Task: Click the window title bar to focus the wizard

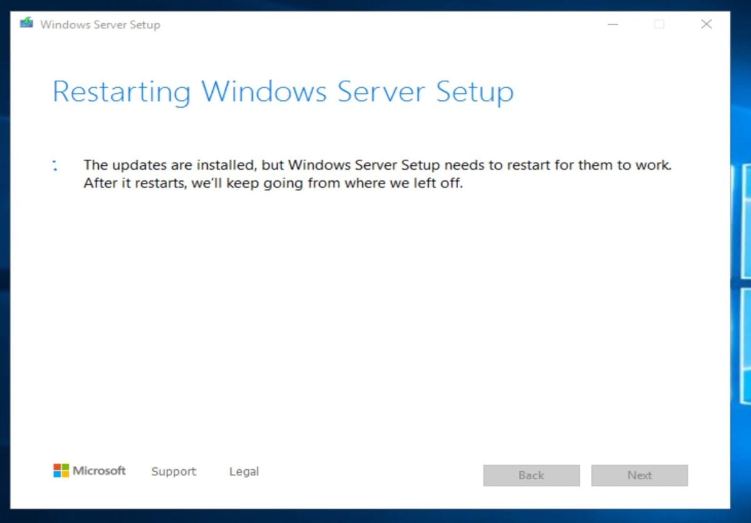Action: 375,24
